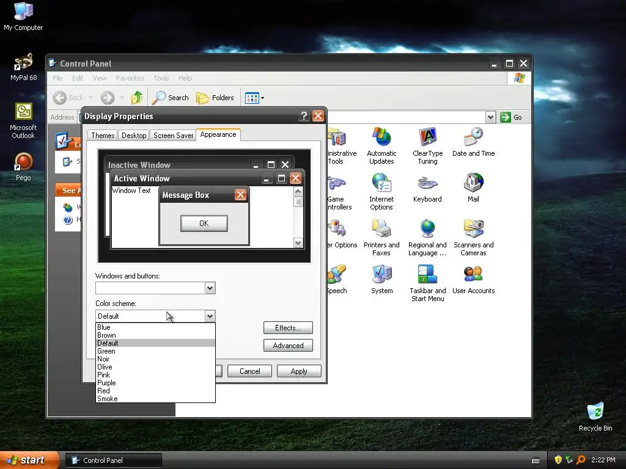Click the Display Properties help question mark
626x469 pixels.
click(304, 116)
